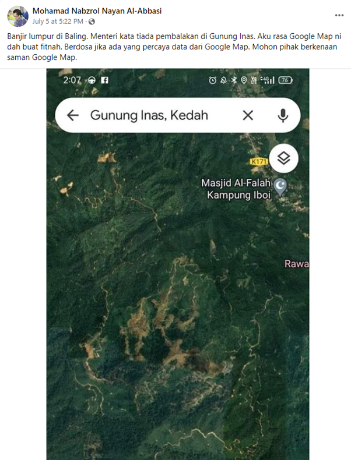This screenshot has width=351, height=460.
Task: Select the Masjid Al-Falah mosque pin
Action: [280, 187]
